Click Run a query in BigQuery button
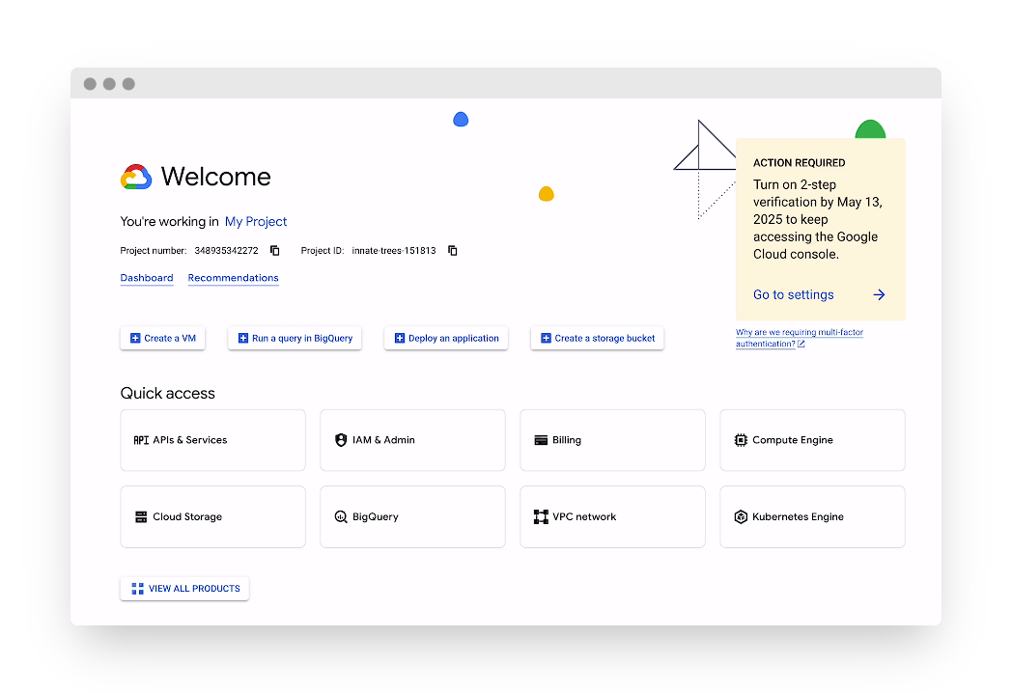Viewport: 1012px width, 693px height. click(x=295, y=338)
